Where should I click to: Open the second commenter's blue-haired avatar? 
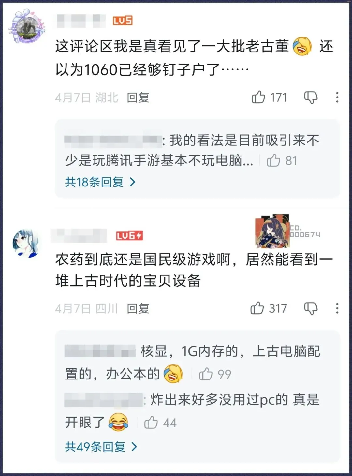pyautogui.click(x=26, y=244)
